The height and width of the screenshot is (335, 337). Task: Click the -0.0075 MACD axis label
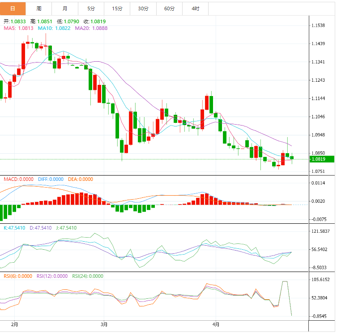tap(319, 219)
